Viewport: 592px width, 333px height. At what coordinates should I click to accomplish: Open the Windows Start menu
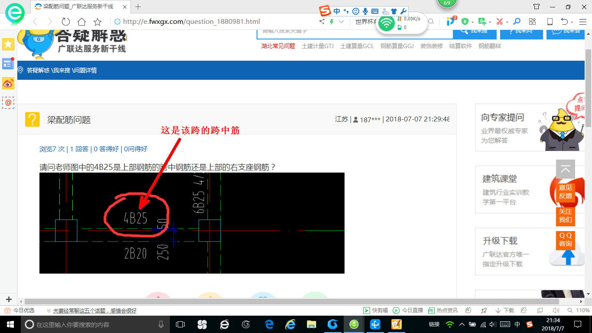(x=10, y=324)
